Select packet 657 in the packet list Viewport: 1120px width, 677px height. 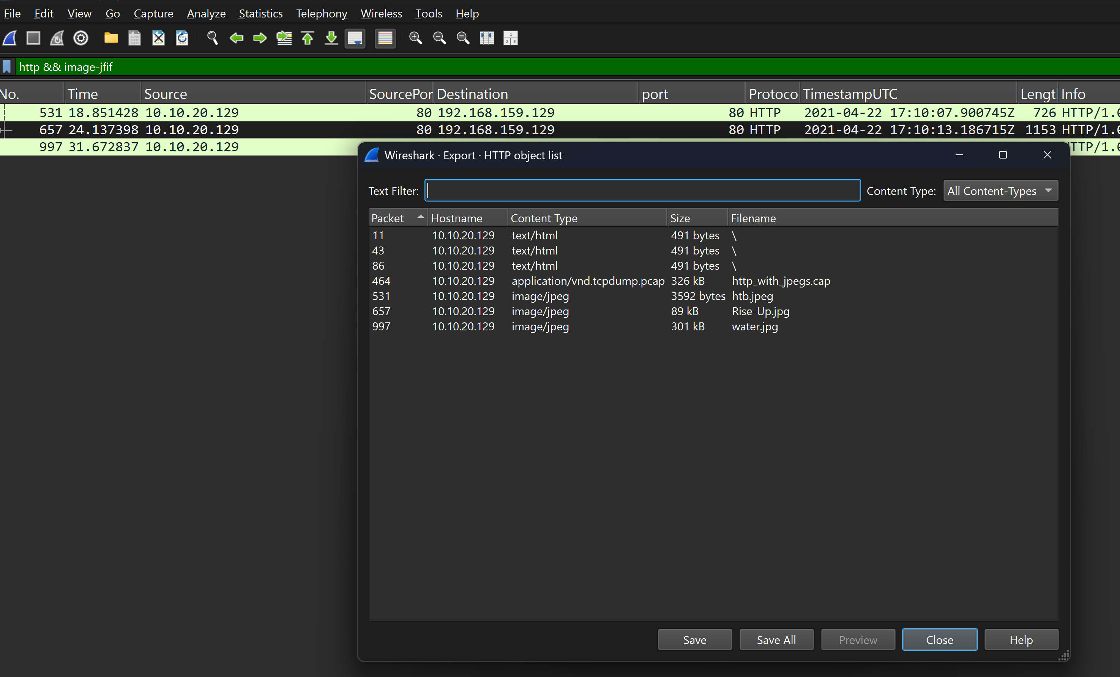[x=560, y=130]
